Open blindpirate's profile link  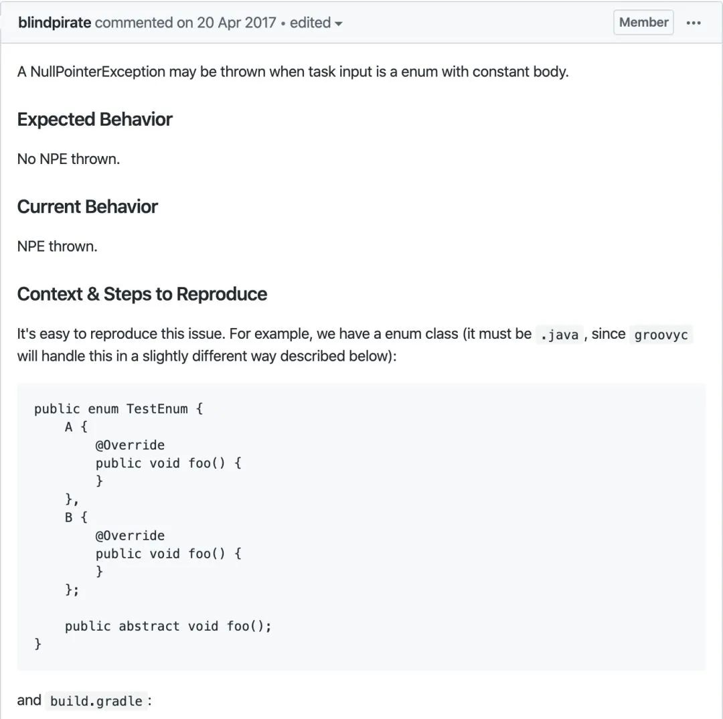54,23
